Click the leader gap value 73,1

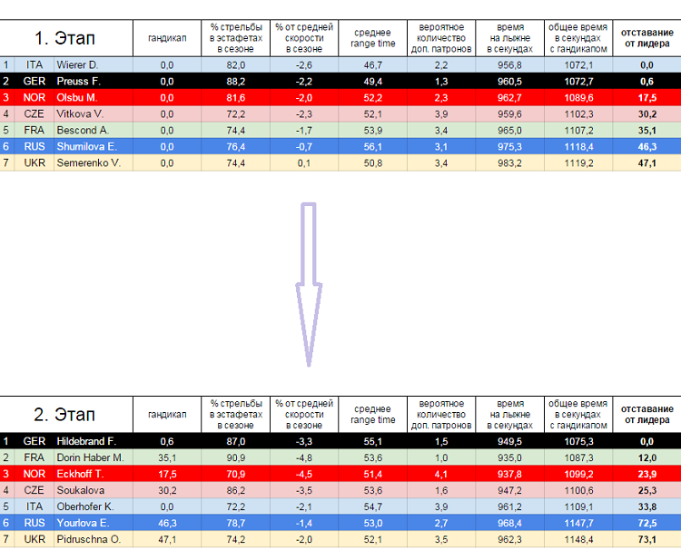[646, 539]
